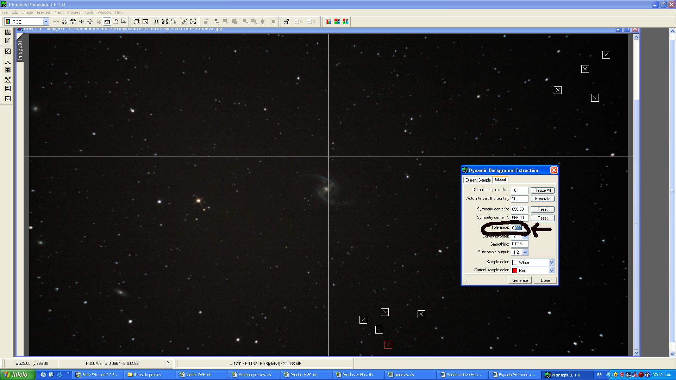Select the active dynamic sample tool button
This screenshot has height=380, width=676.
tap(107, 21)
